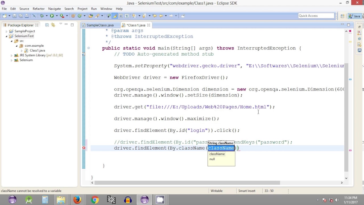Viewport: 364px width, 205px height.
Task: Click the Next Annotation arrow icon
Action: (x=134, y=16)
